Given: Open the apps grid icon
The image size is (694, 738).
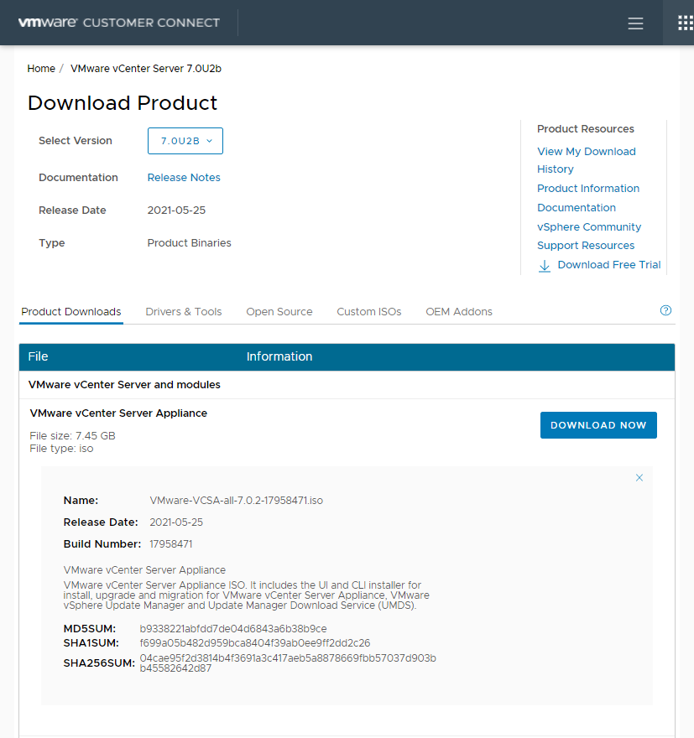Looking at the screenshot, I should coord(685,23).
